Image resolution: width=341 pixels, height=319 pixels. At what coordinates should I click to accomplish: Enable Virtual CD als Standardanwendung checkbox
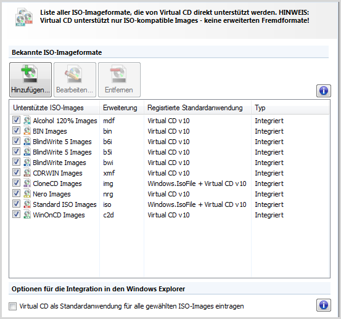tap(12, 307)
